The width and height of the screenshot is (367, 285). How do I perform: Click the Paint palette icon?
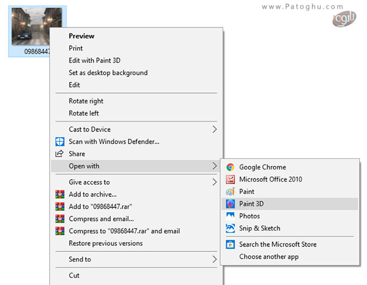(231, 191)
